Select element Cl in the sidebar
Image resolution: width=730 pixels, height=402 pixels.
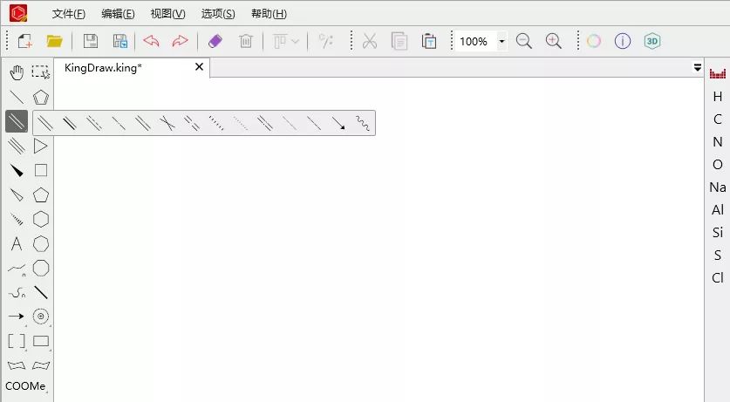(718, 278)
